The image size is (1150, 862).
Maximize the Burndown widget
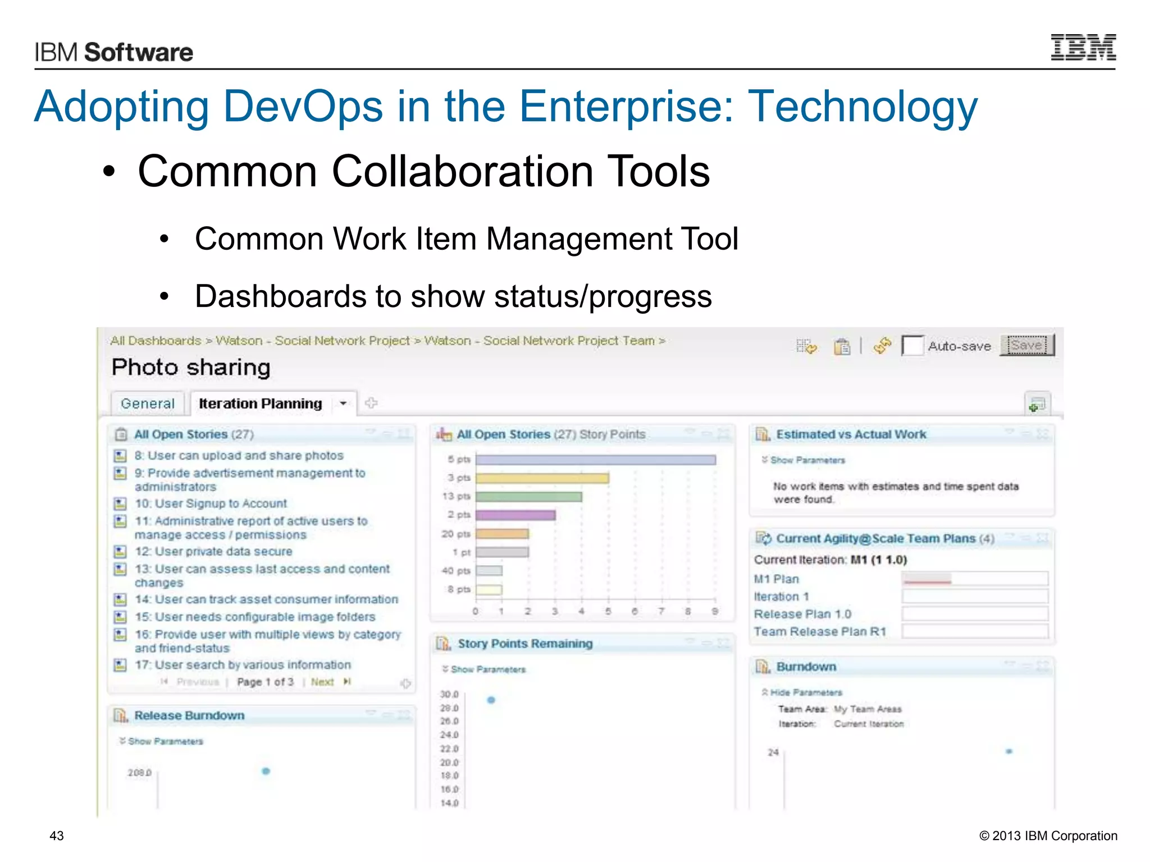pos(1043,666)
